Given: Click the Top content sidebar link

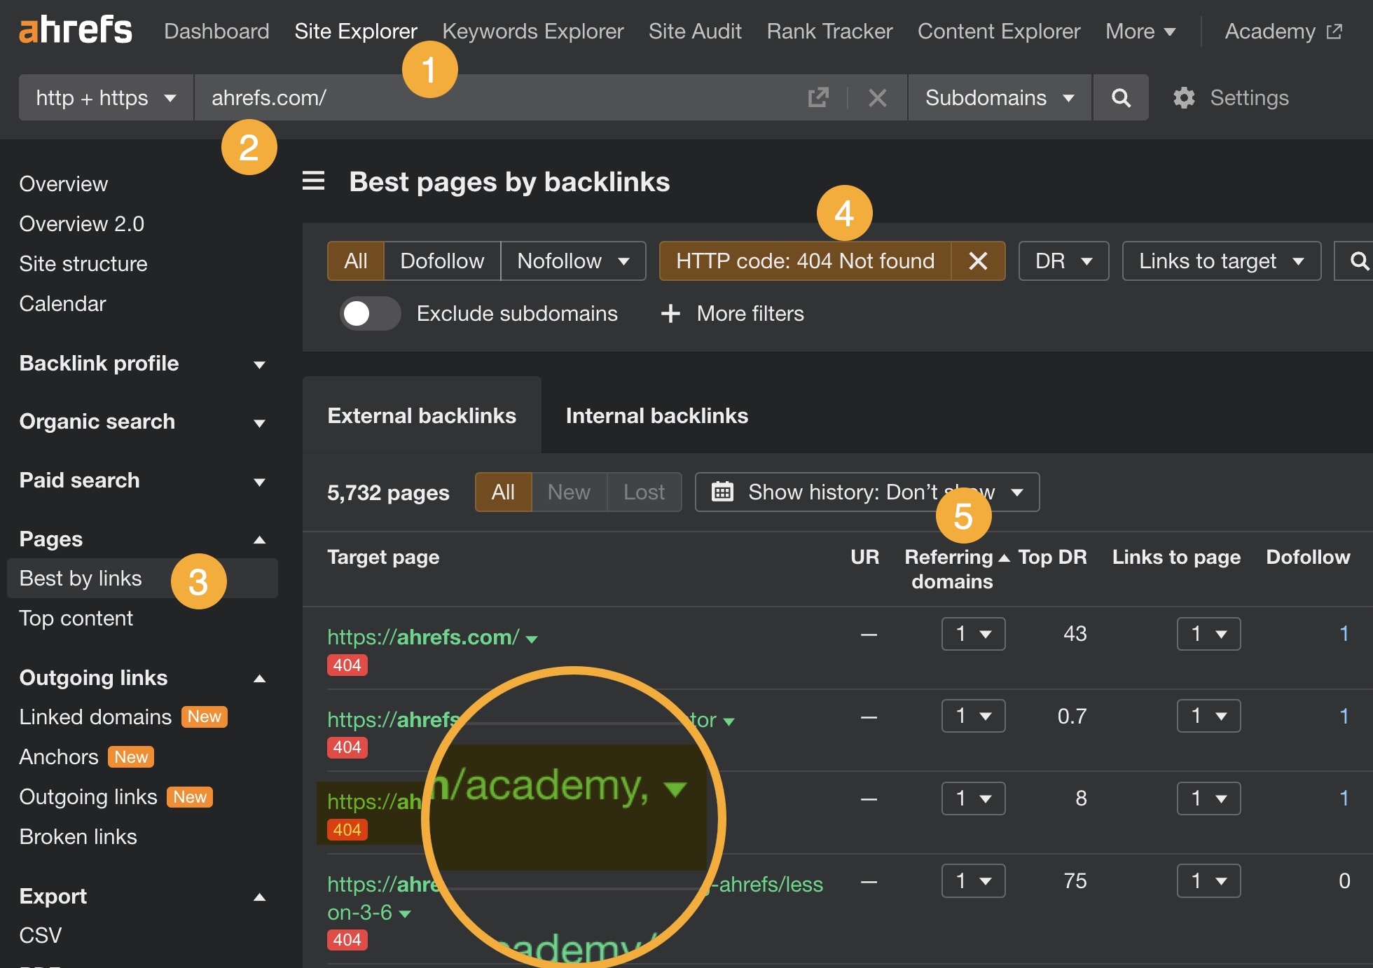Looking at the screenshot, I should click(x=76, y=616).
